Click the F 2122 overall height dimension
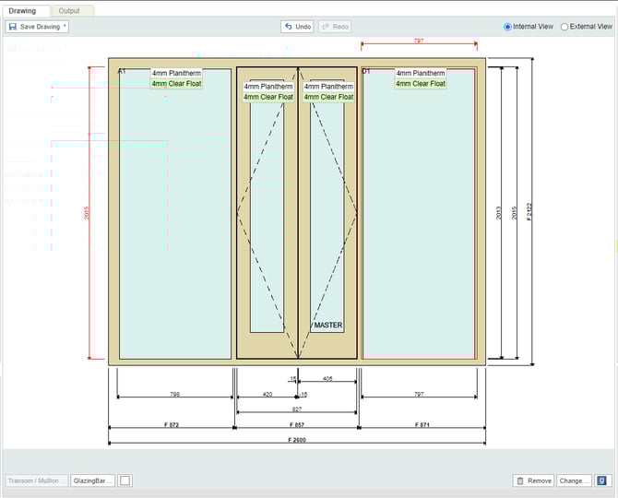Screen dimensions: 618x498 coord(529,210)
